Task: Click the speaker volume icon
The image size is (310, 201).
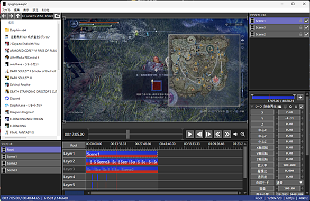Action: 235,135
